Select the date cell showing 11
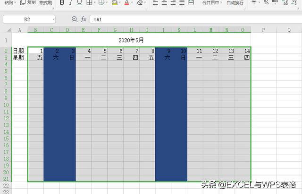Image resolution: width=302 pixels, height=194 pixels. point(195,51)
